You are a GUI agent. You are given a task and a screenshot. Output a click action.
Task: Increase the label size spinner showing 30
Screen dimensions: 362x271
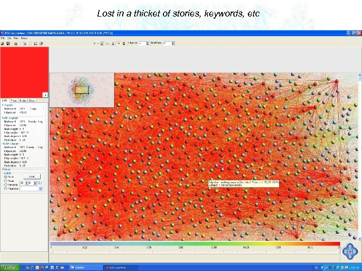27,182
